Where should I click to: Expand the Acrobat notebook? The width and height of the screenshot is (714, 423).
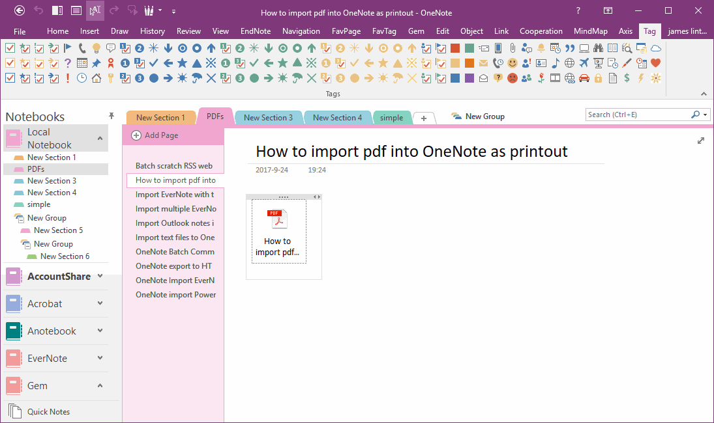100,303
